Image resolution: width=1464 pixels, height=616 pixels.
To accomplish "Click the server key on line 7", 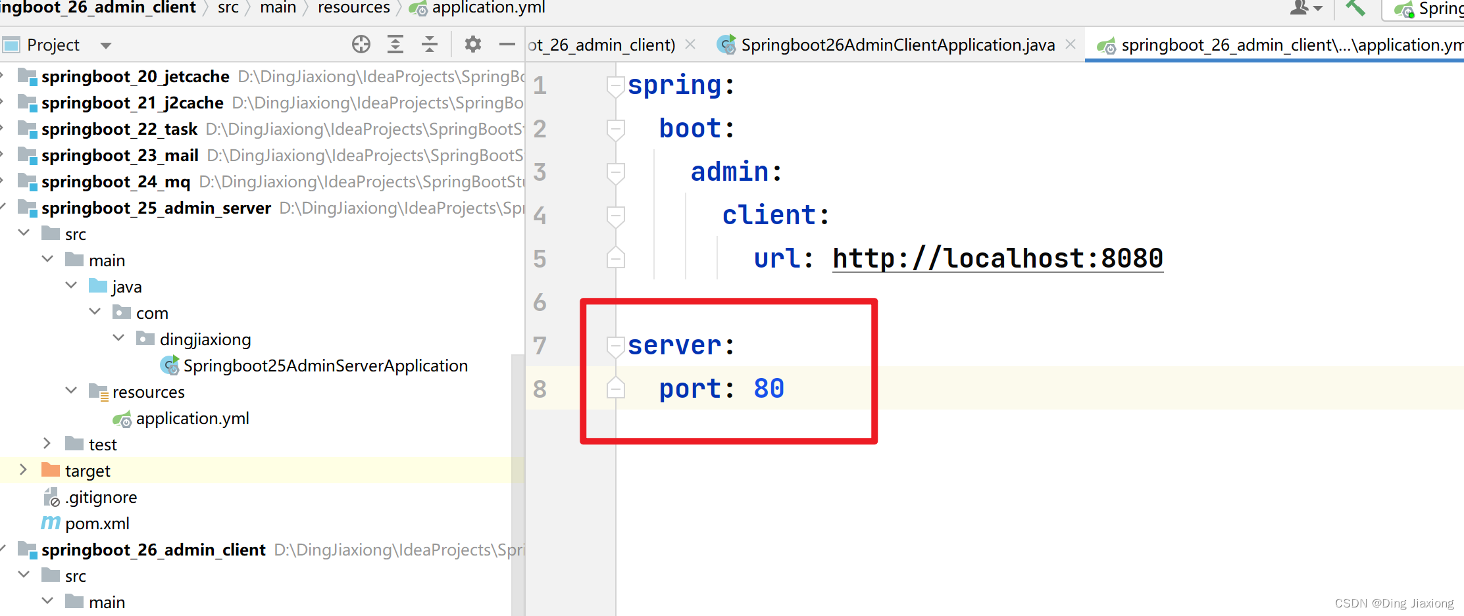I will pos(674,345).
